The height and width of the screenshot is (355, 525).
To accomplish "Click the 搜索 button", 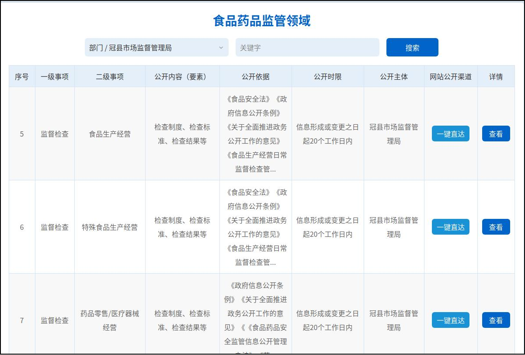I will (x=412, y=47).
